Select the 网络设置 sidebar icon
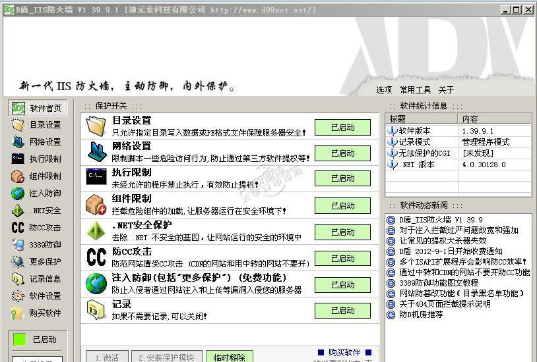Image resolution: width=537 pixels, height=362 pixels. pyautogui.click(x=18, y=142)
